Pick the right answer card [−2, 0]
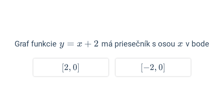The width and height of the screenshot is (224, 112). tap(153, 67)
